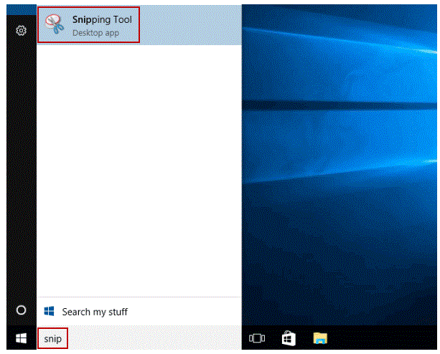
Task: Click Windows logo beside Search my stuff
Action: pos(49,311)
